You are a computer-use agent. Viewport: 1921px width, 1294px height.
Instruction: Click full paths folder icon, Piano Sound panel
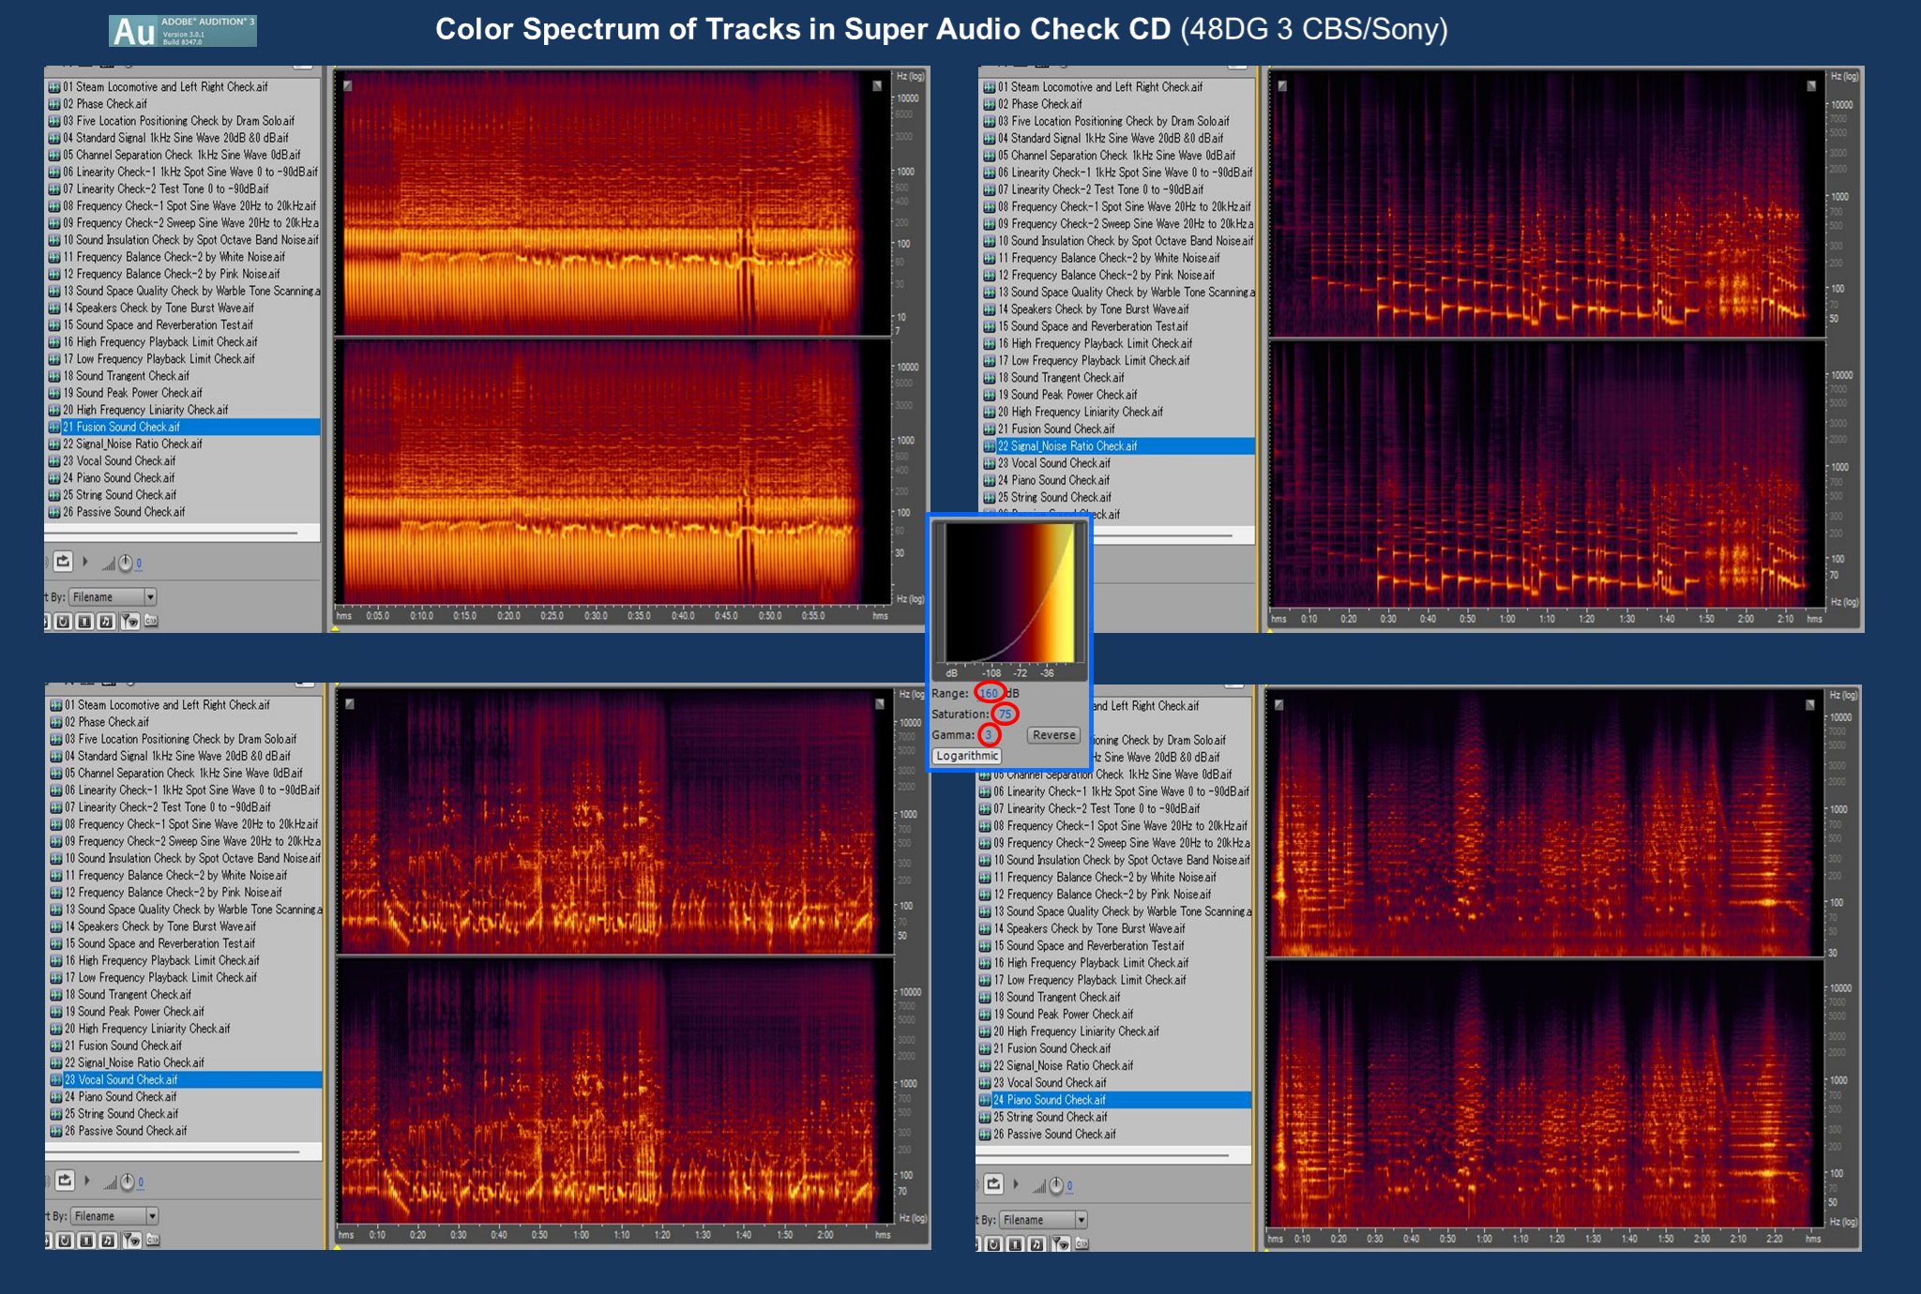click(x=1082, y=1243)
